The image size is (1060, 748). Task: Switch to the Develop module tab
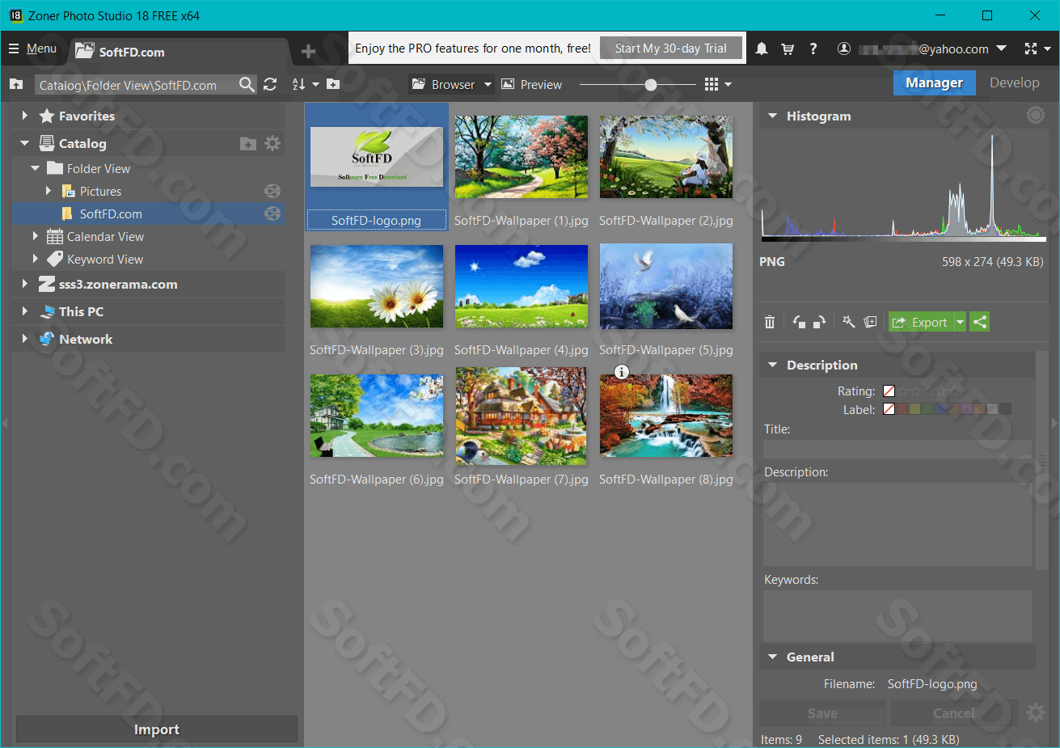click(1014, 82)
